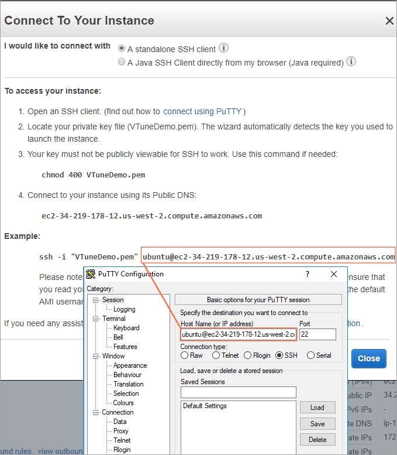Click the Saved Sessions text field
The image size is (397, 455).
point(238,392)
